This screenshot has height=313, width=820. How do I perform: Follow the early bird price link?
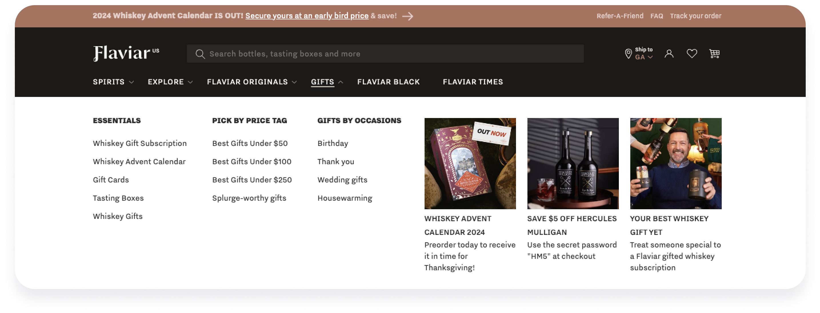[307, 16]
